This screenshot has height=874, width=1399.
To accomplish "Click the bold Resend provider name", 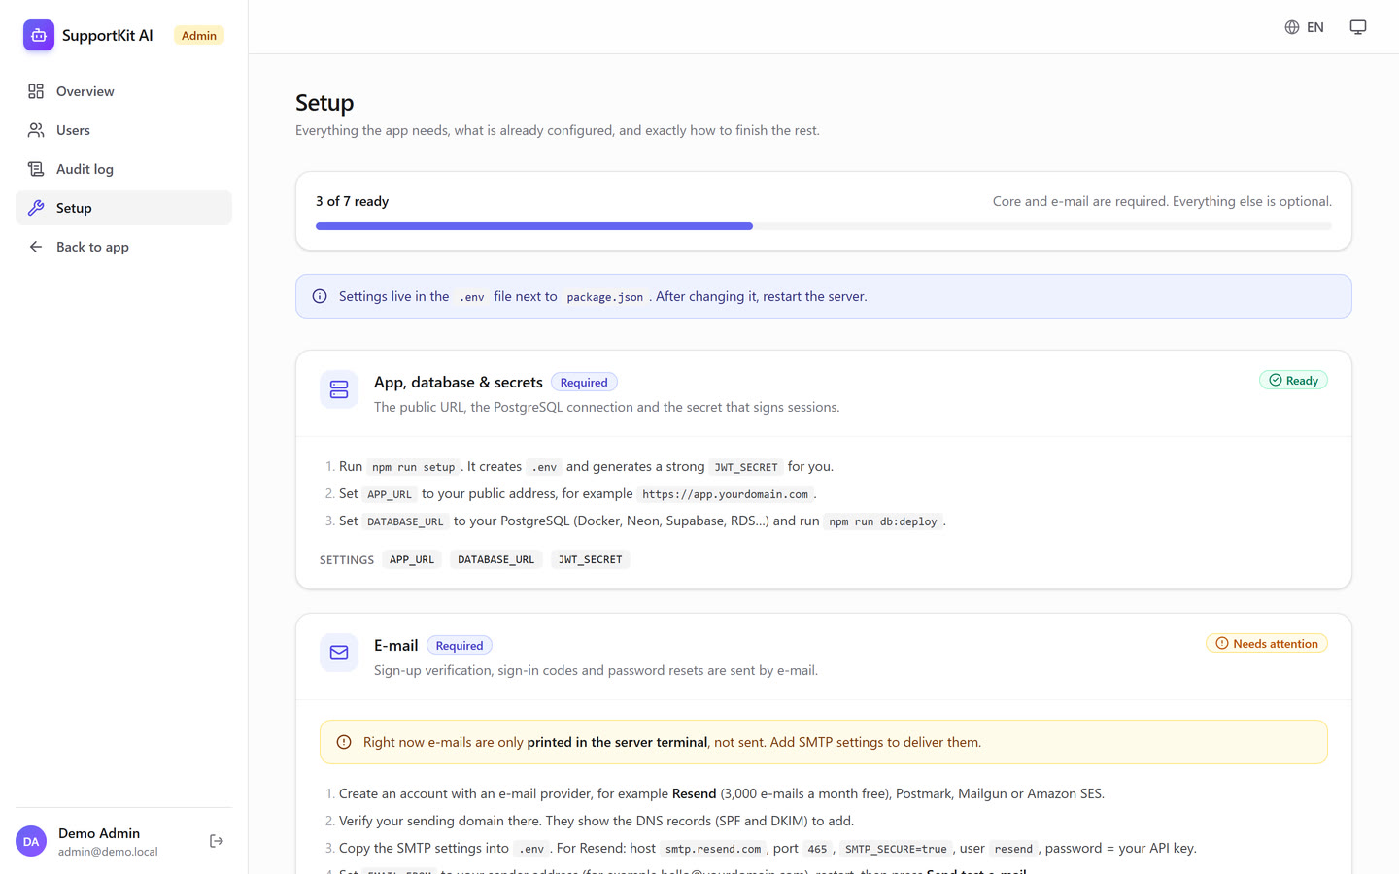I will click(695, 793).
